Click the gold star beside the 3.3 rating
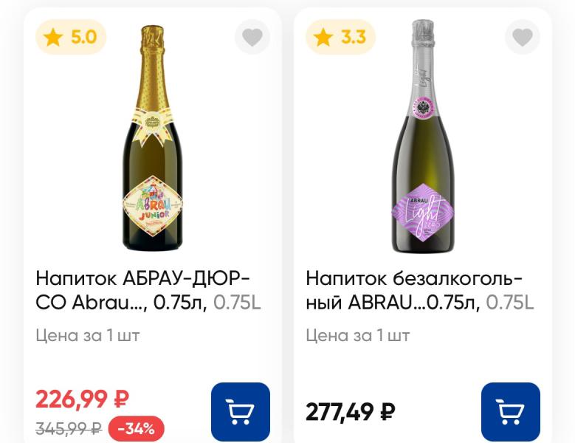Viewport: 575px width, 443px height. pos(323,38)
